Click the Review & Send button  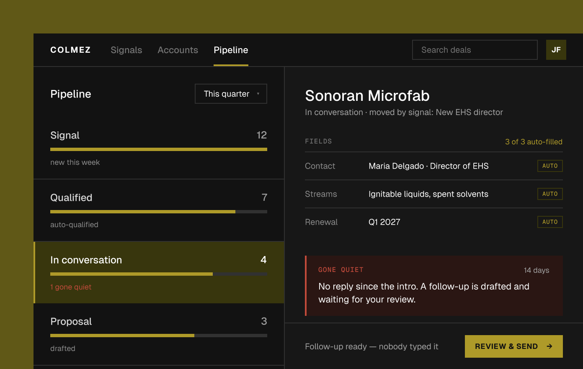coord(514,346)
